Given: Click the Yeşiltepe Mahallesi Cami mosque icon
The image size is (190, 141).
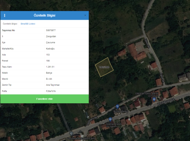Looking at the screenshot, I should [x=71, y=133].
